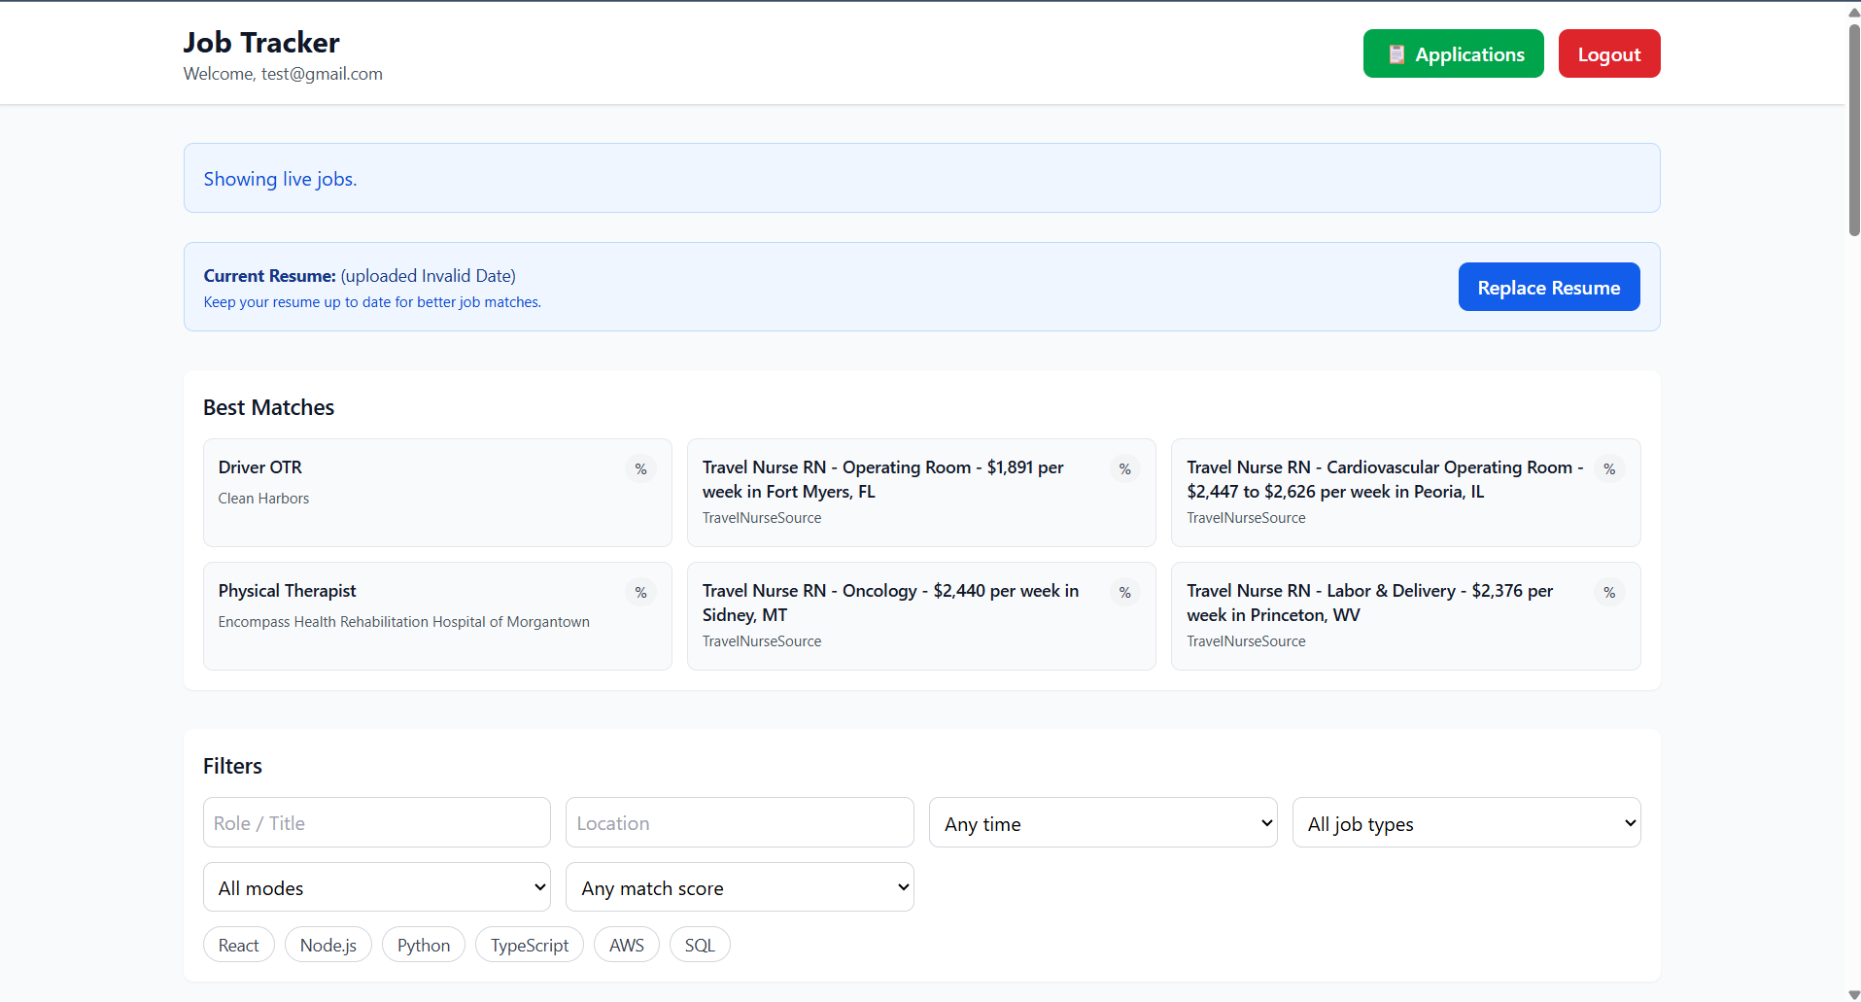Click 'Current Resume:' label text
Image resolution: width=1861 pixels, height=1002 pixels.
coord(269,276)
